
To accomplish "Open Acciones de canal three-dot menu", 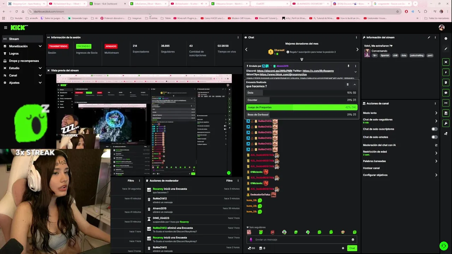I will (435, 103).
